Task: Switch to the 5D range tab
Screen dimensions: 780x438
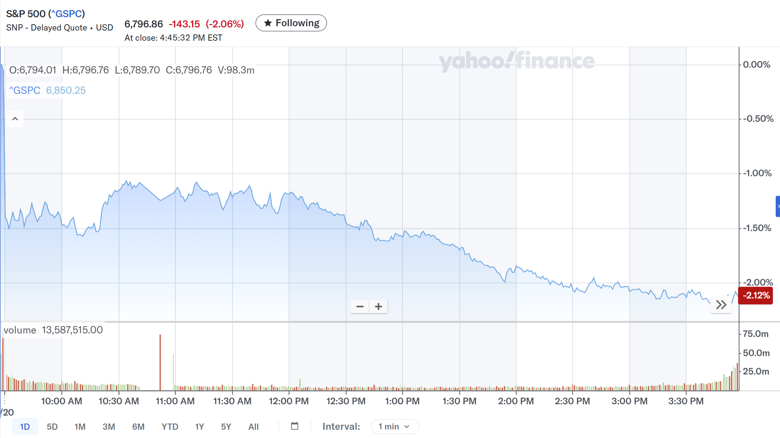Action: point(52,427)
